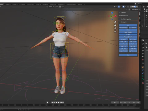Toggle Fingers (Detail) rig layer
148x111 pixels.
click(x=128, y=37)
